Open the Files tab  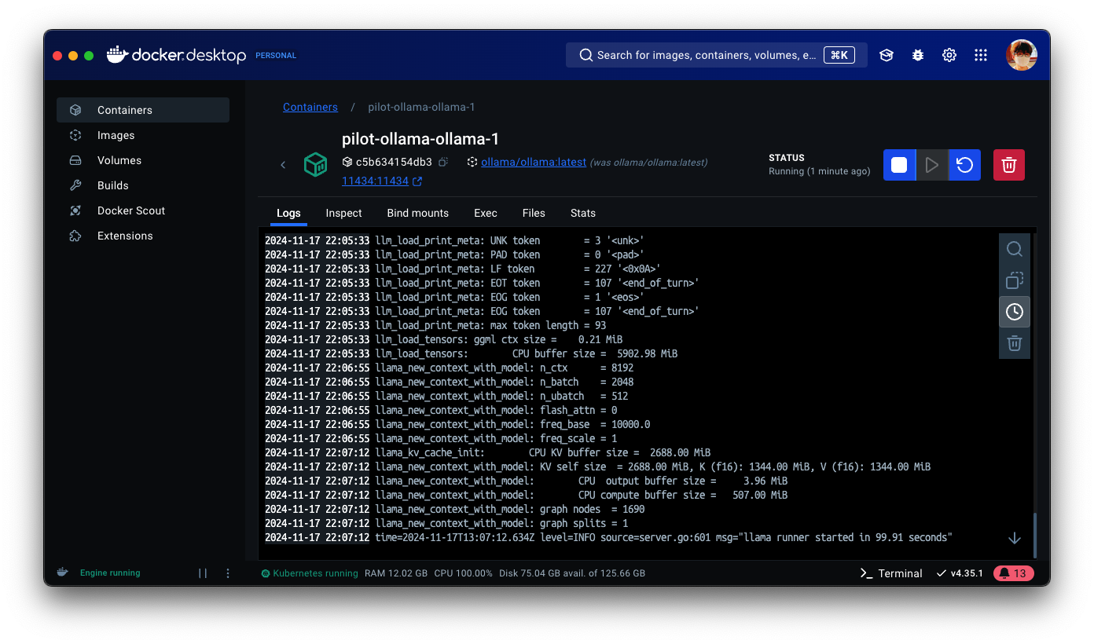tap(534, 213)
